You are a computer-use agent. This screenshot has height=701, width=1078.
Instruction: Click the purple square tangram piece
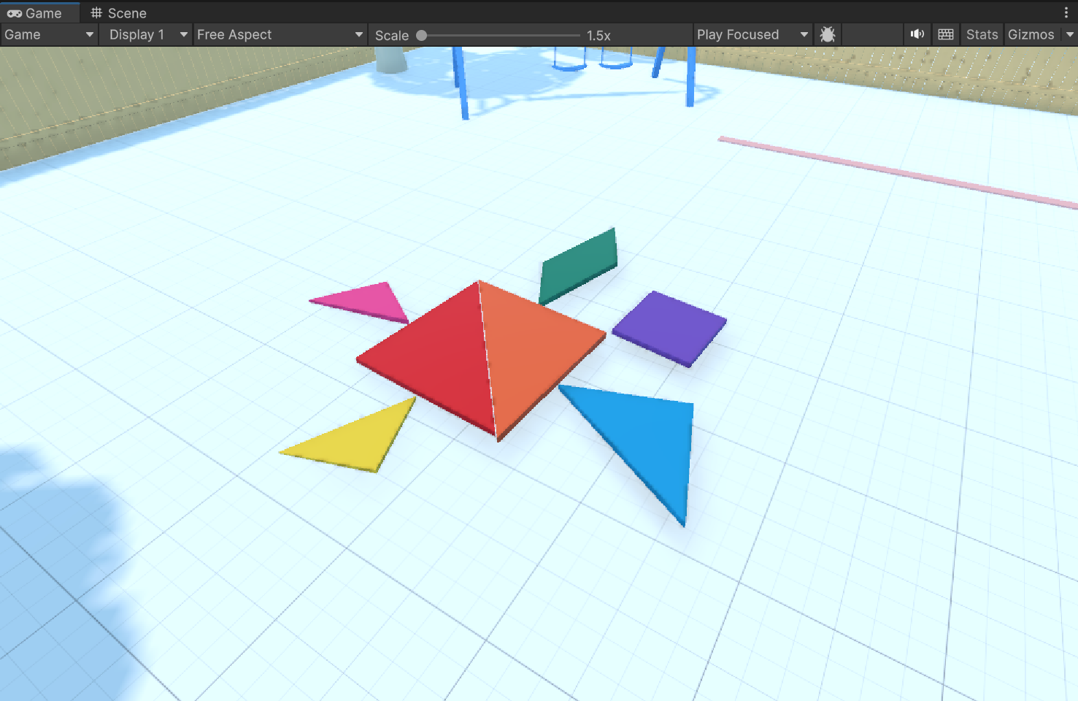tap(669, 327)
